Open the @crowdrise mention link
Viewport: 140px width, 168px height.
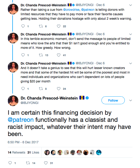pyautogui.click(x=71, y=10)
